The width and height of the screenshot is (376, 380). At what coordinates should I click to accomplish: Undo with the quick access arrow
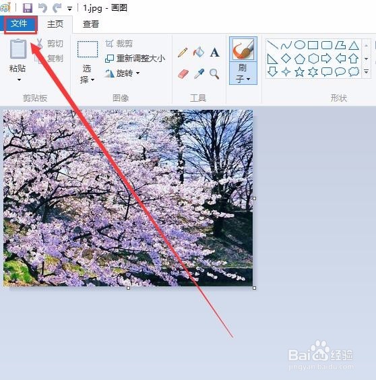43,8
